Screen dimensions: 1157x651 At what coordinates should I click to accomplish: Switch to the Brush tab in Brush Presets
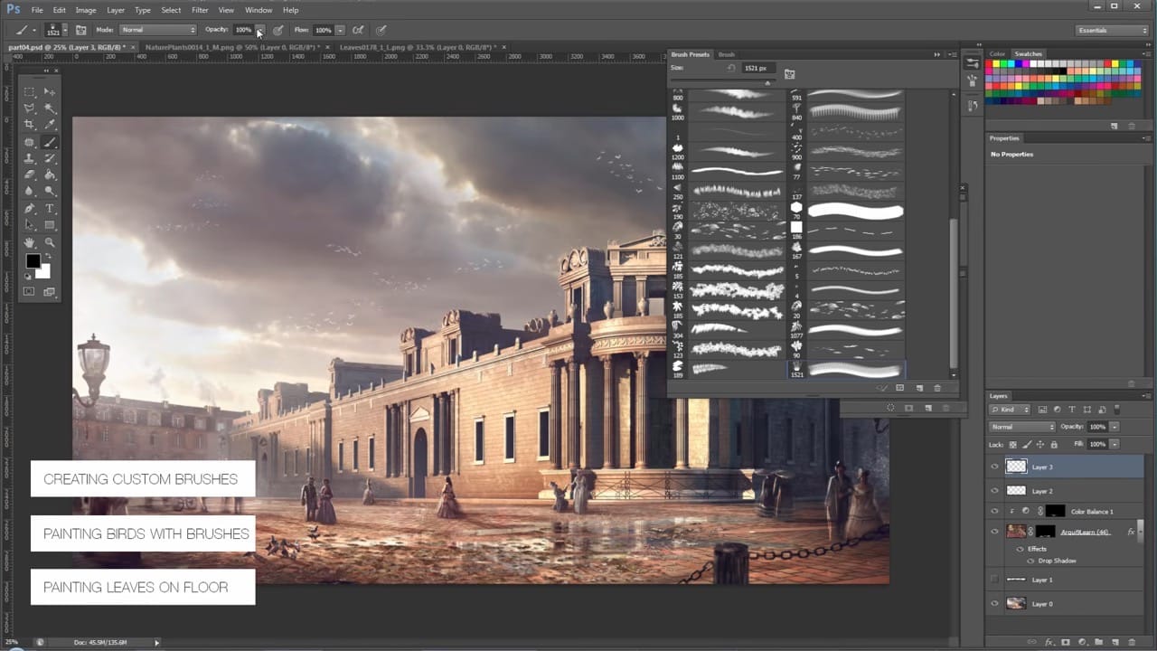(726, 54)
